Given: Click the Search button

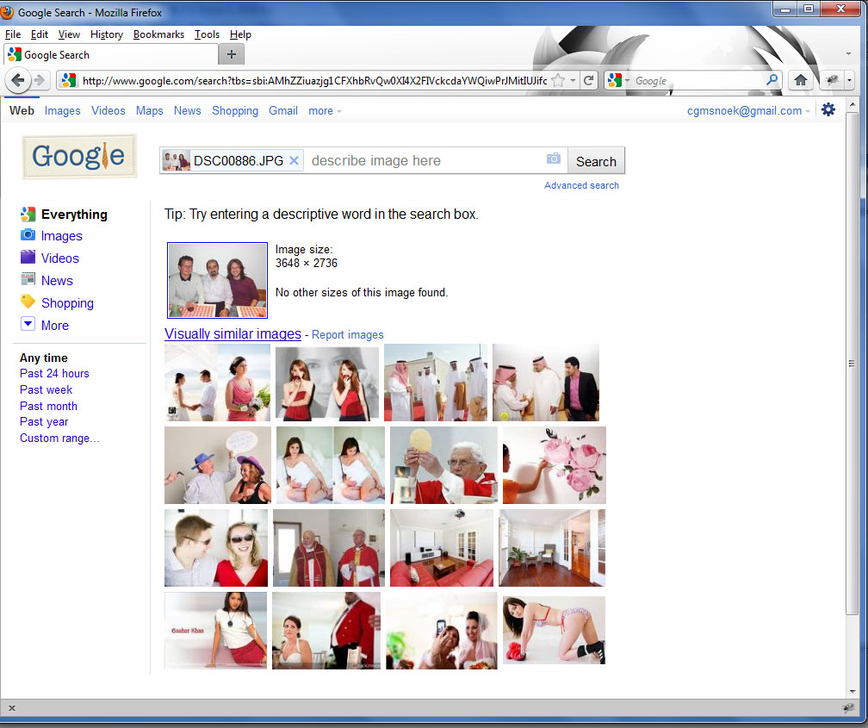Looking at the screenshot, I should (x=596, y=160).
